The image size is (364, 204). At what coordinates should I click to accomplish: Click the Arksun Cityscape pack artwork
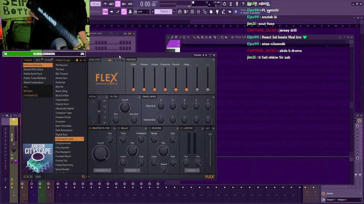click(x=38, y=159)
